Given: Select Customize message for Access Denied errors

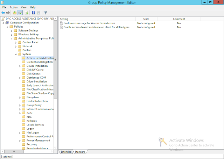Looking at the screenshot, I should coord(89,23).
